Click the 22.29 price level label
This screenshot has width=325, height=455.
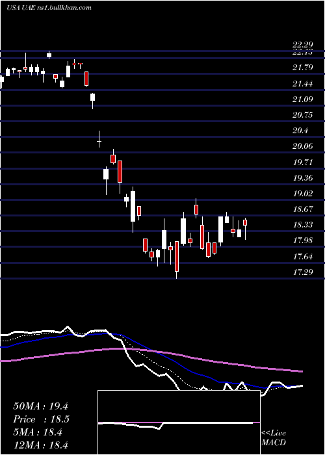pyautogui.click(x=303, y=45)
